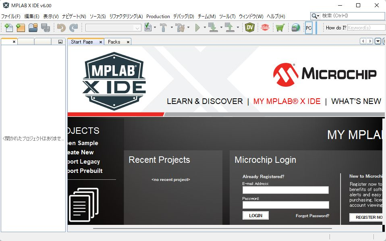Select MY MPLAB X IDE heading link
The height and width of the screenshot is (241, 386).
pos(287,101)
